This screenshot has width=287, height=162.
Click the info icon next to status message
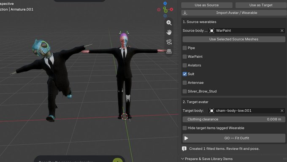click(184, 148)
